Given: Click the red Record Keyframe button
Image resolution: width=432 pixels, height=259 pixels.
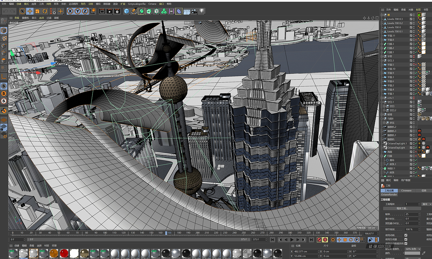Looking at the screenshot, I should click(319, 240).
